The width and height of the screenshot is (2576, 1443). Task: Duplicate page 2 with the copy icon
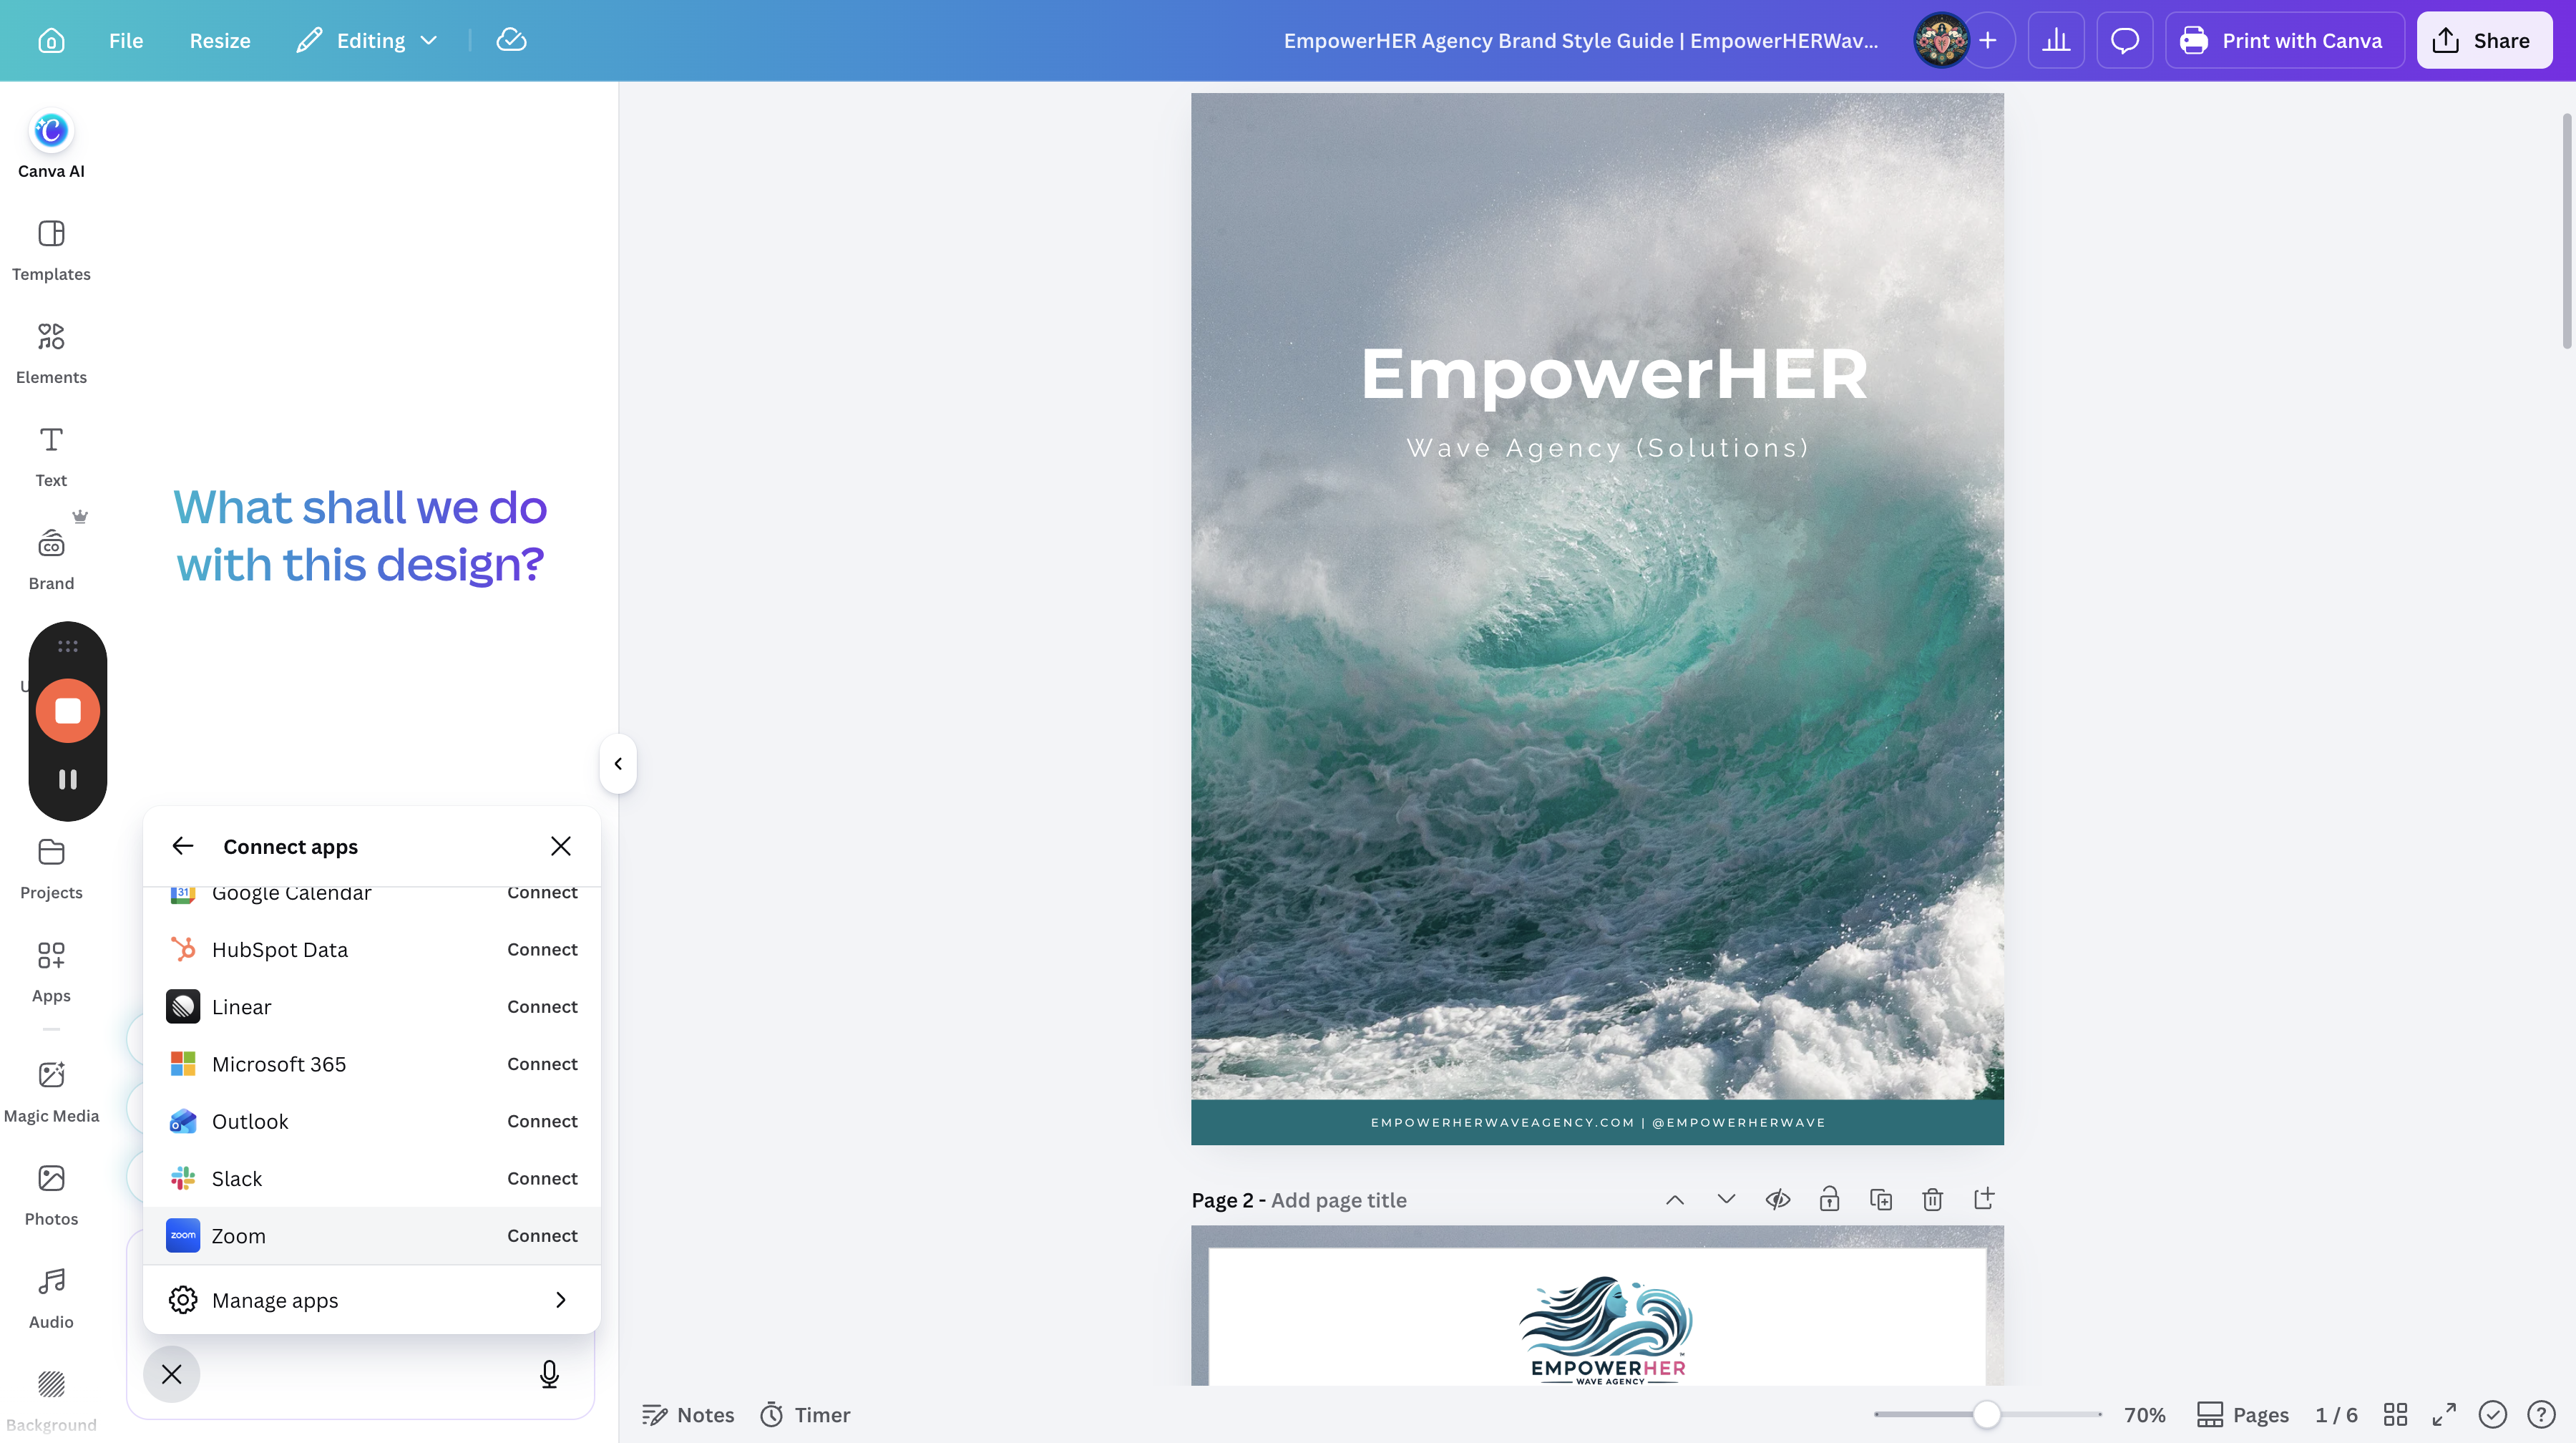click(x=1880, y=1199)
